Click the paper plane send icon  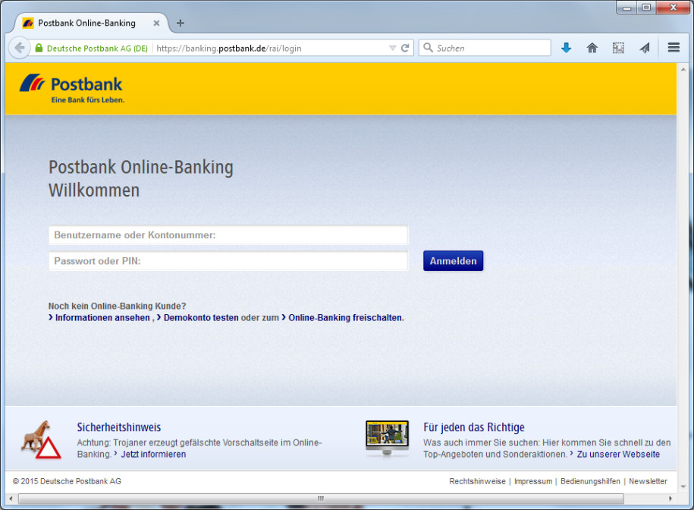[645, 48]
